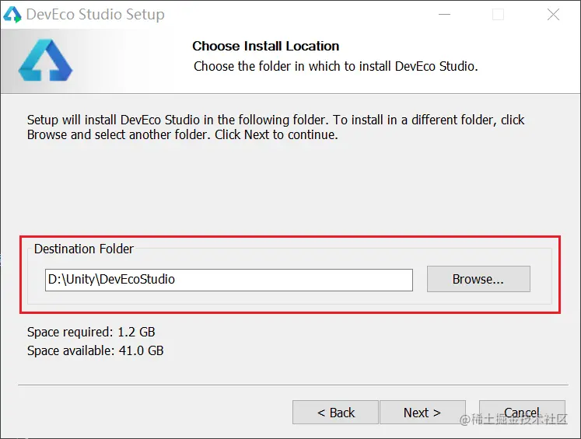Click the Destination Folder path field
The height and width of the screenshot is (439, 581).
[x=229, y=280]
